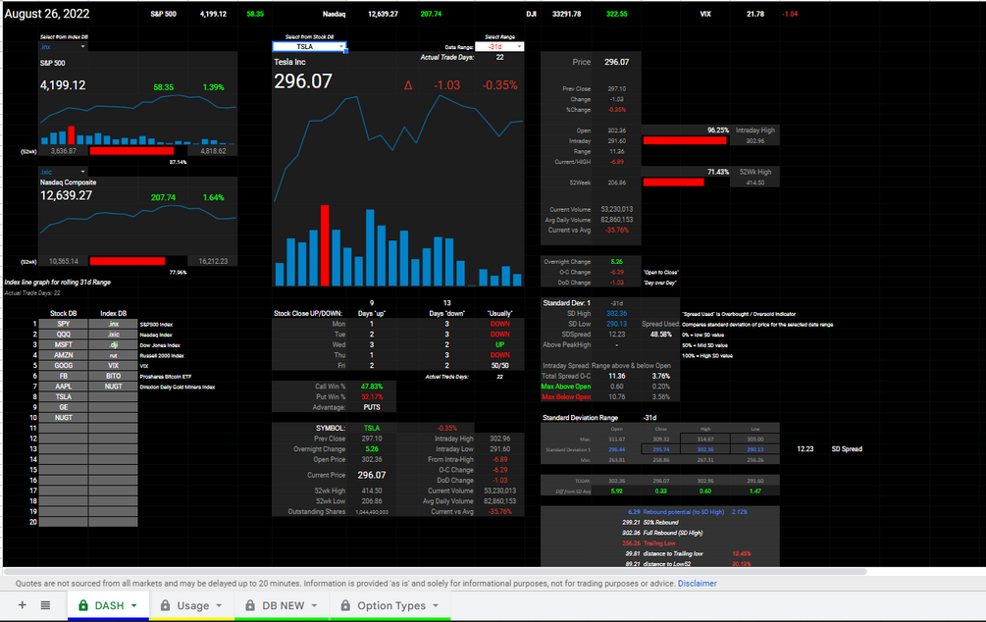Viewport: 986px width, 622px height.
Task: Click the PUTS advantage cell
Action: [x=372, y=407]
